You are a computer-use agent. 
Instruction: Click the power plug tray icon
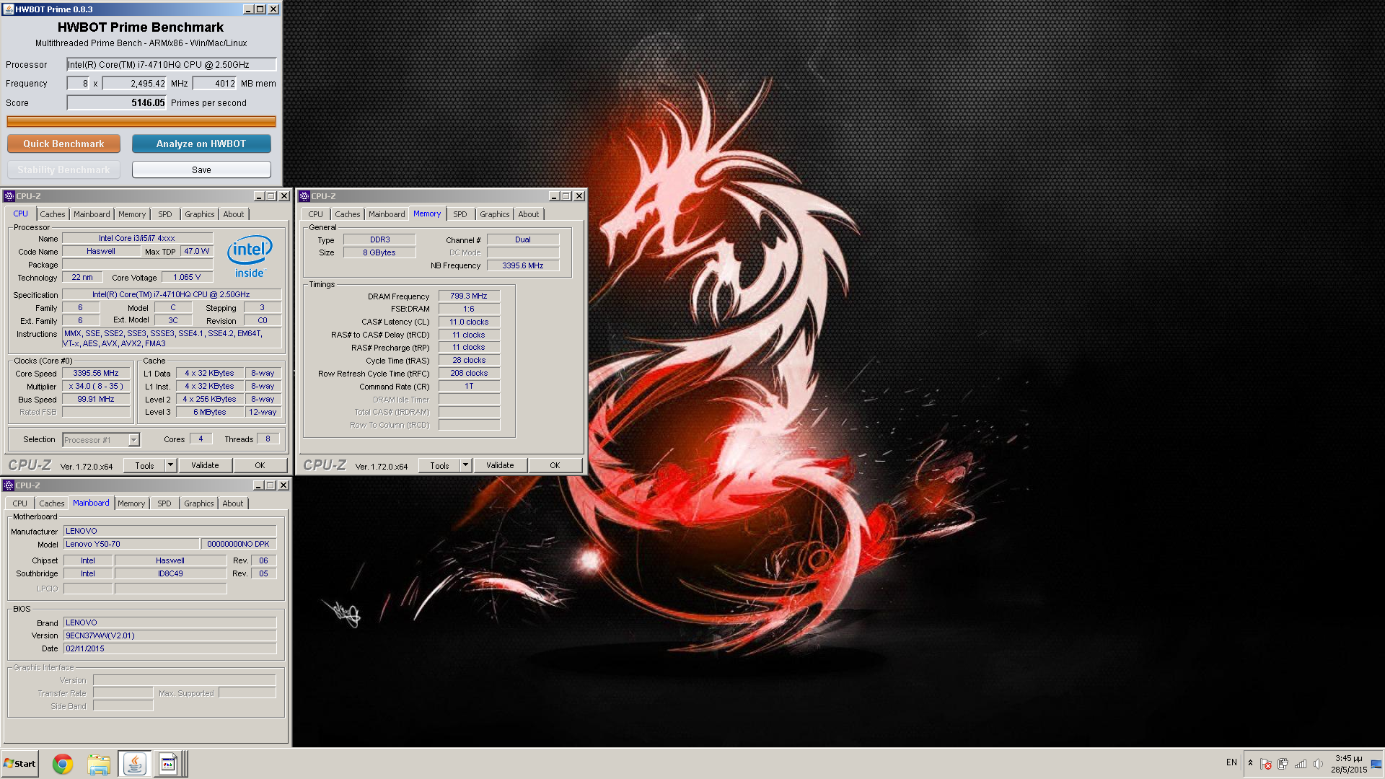[x=1283, y=764]
